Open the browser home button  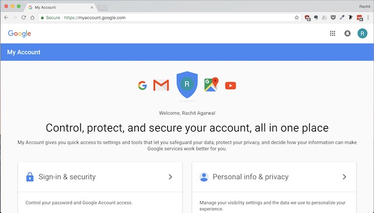[32, 18]
